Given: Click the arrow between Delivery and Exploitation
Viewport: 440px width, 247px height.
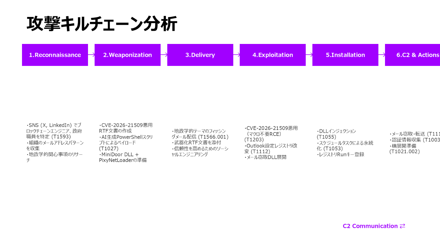Looking at the screenshot, I should coord(236,55).
